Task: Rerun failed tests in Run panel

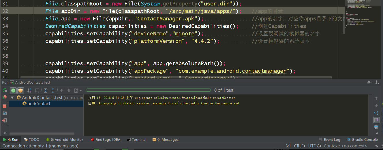Action: click(5, 98)
